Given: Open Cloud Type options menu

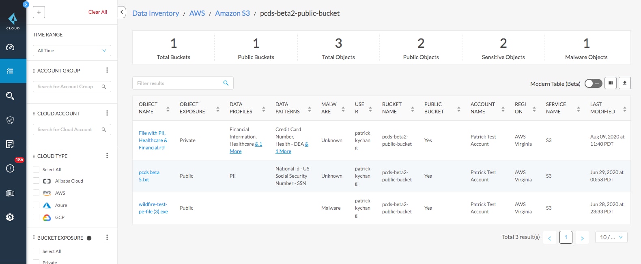Looking at the screenshot, I should [x=107, y=156].
